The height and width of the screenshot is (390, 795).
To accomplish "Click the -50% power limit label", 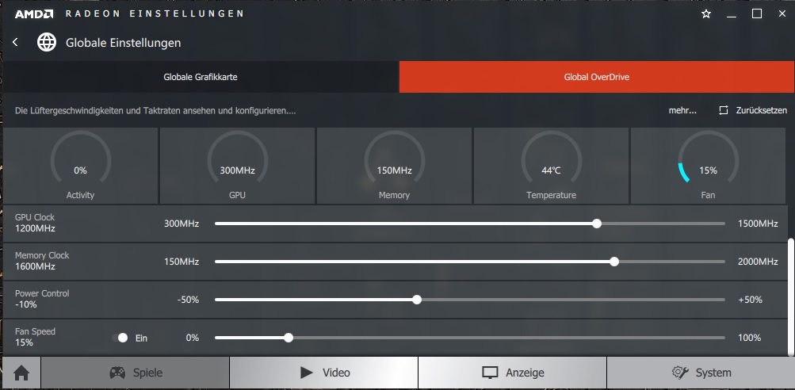I will (x=188, y=300).
